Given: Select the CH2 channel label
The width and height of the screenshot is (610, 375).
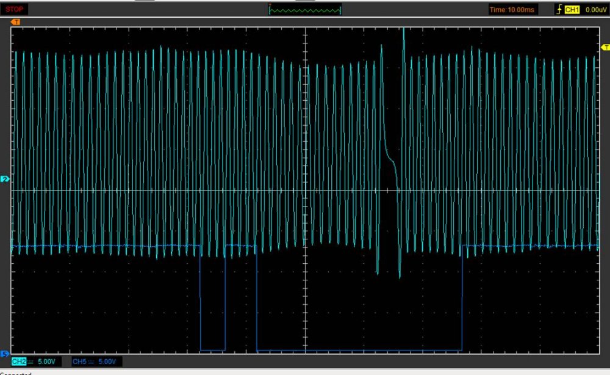Looking at the screenshot, I should pyautogui.click(x=18, y=362).
